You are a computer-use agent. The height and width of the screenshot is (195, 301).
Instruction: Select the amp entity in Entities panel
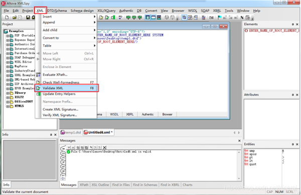tap(252, 151)
